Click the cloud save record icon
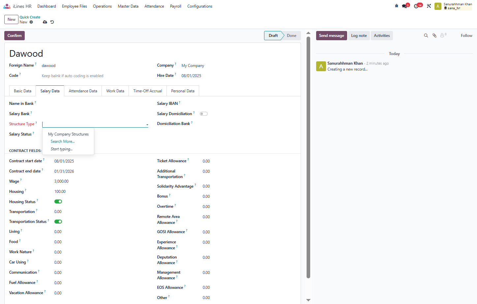 [x=45, y=22]
